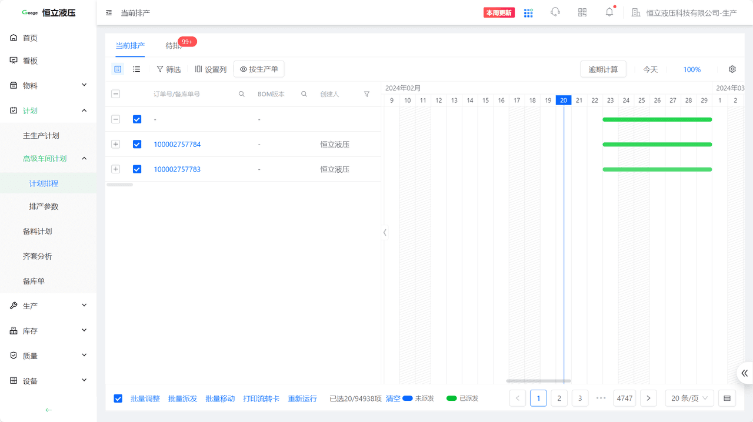
Task: Click green Gantt bar for 100002757784
Action: pyautogui.click(x=657, y=144)
